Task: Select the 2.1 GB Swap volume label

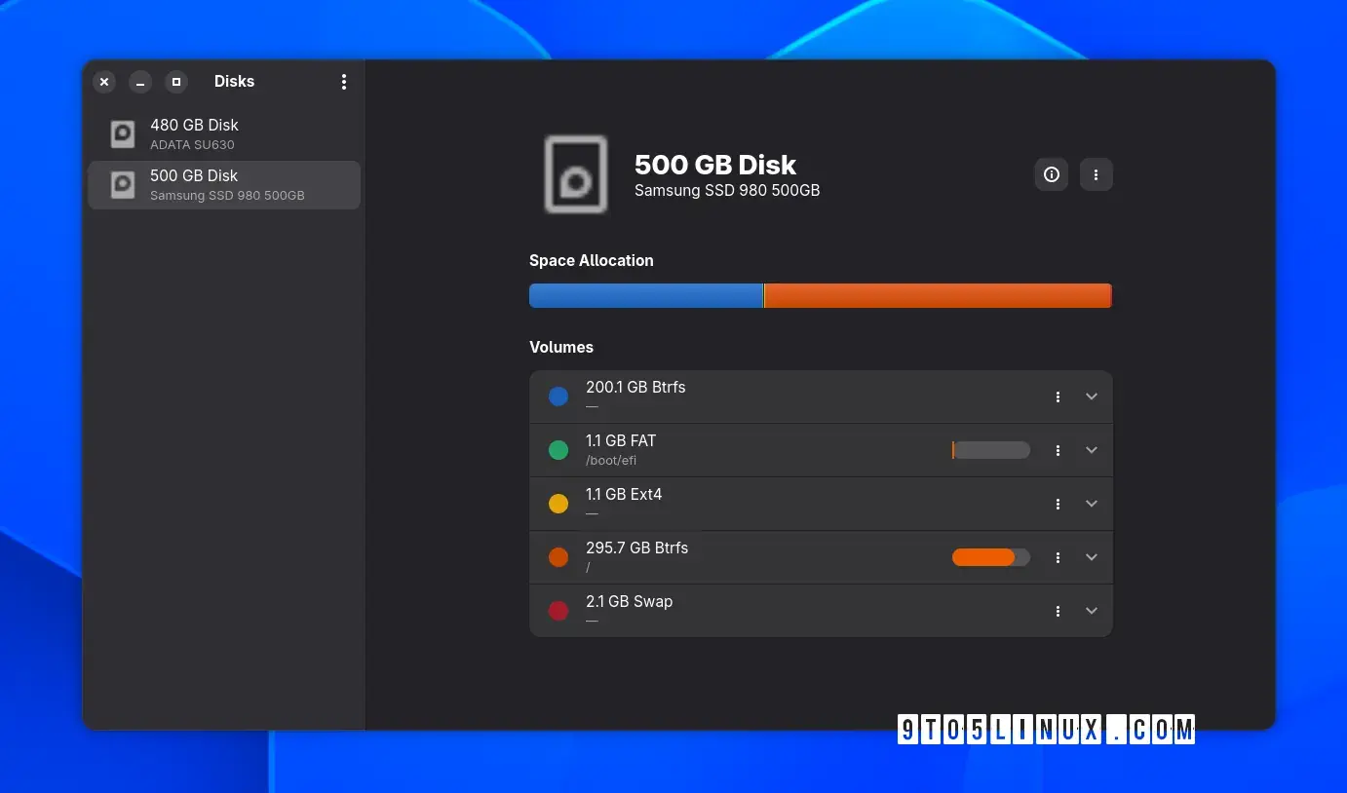Action: point(630,601)
